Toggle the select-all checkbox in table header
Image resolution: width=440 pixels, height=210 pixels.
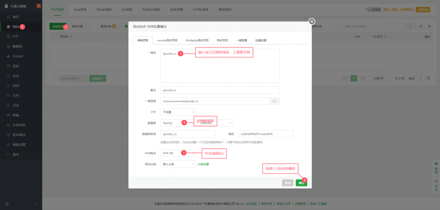(x=54, y=37)
